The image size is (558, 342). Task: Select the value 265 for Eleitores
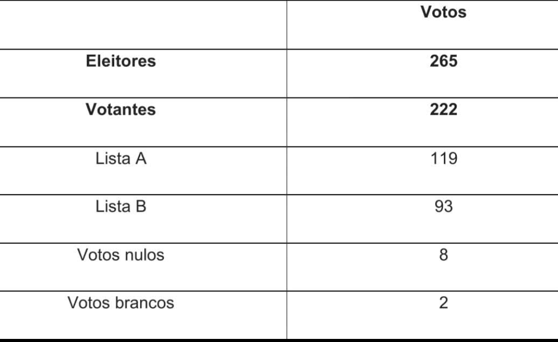[443, 61]
